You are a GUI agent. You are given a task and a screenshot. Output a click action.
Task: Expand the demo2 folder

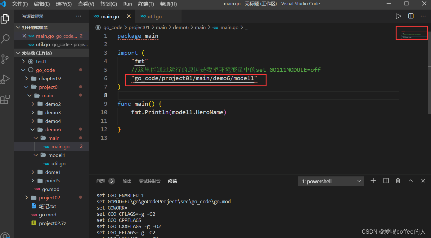coord(52,104)
